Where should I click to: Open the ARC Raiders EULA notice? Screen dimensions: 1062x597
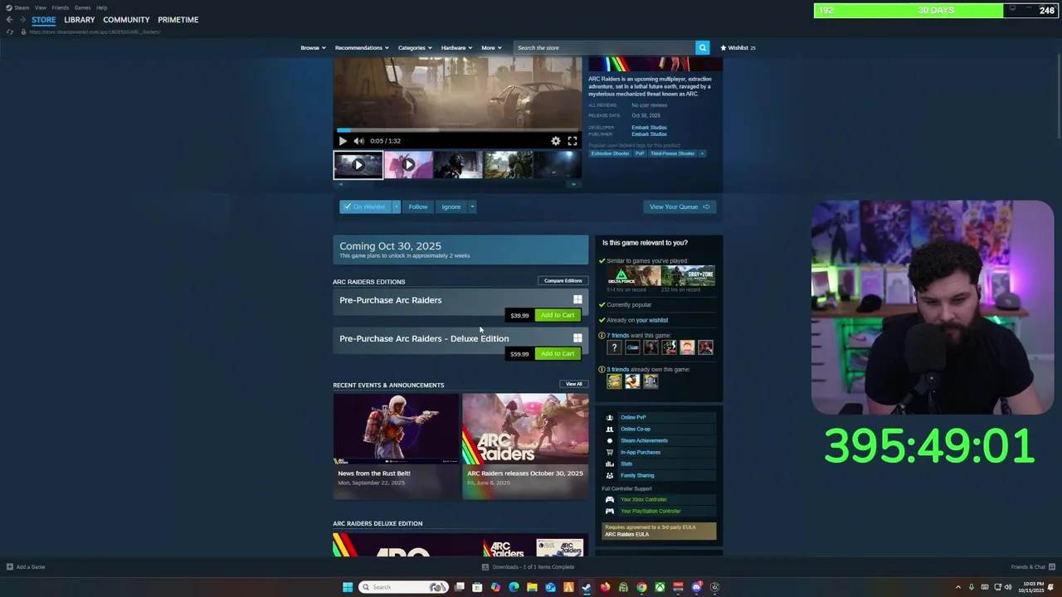click(659, 531)
